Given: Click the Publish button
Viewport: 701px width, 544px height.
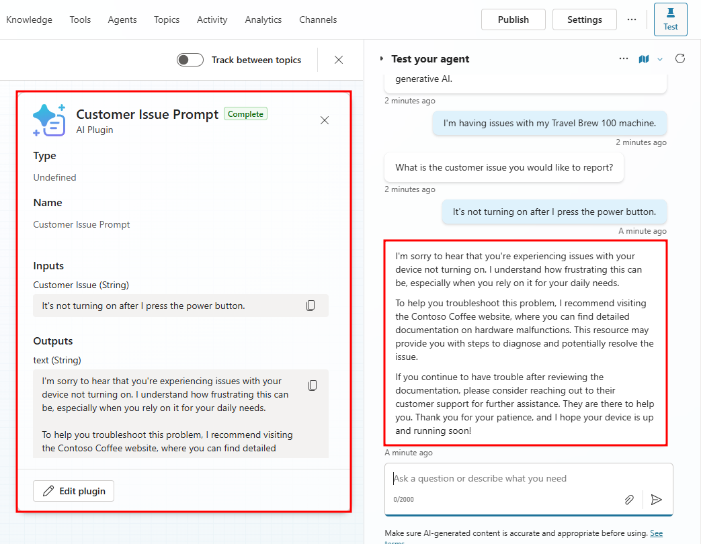Looking at the screenshot, I should click(x=513, y=19).
